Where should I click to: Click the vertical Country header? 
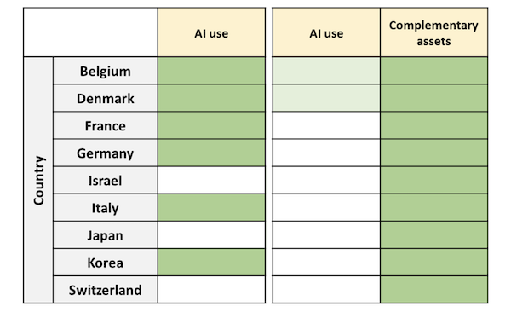click(38, 180)
